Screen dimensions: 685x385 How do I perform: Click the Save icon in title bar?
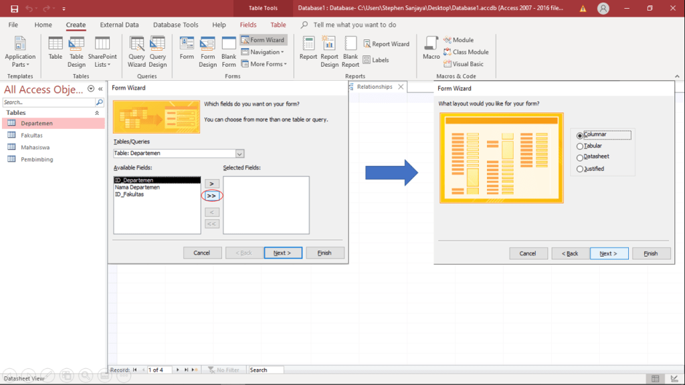coord(14,9)
